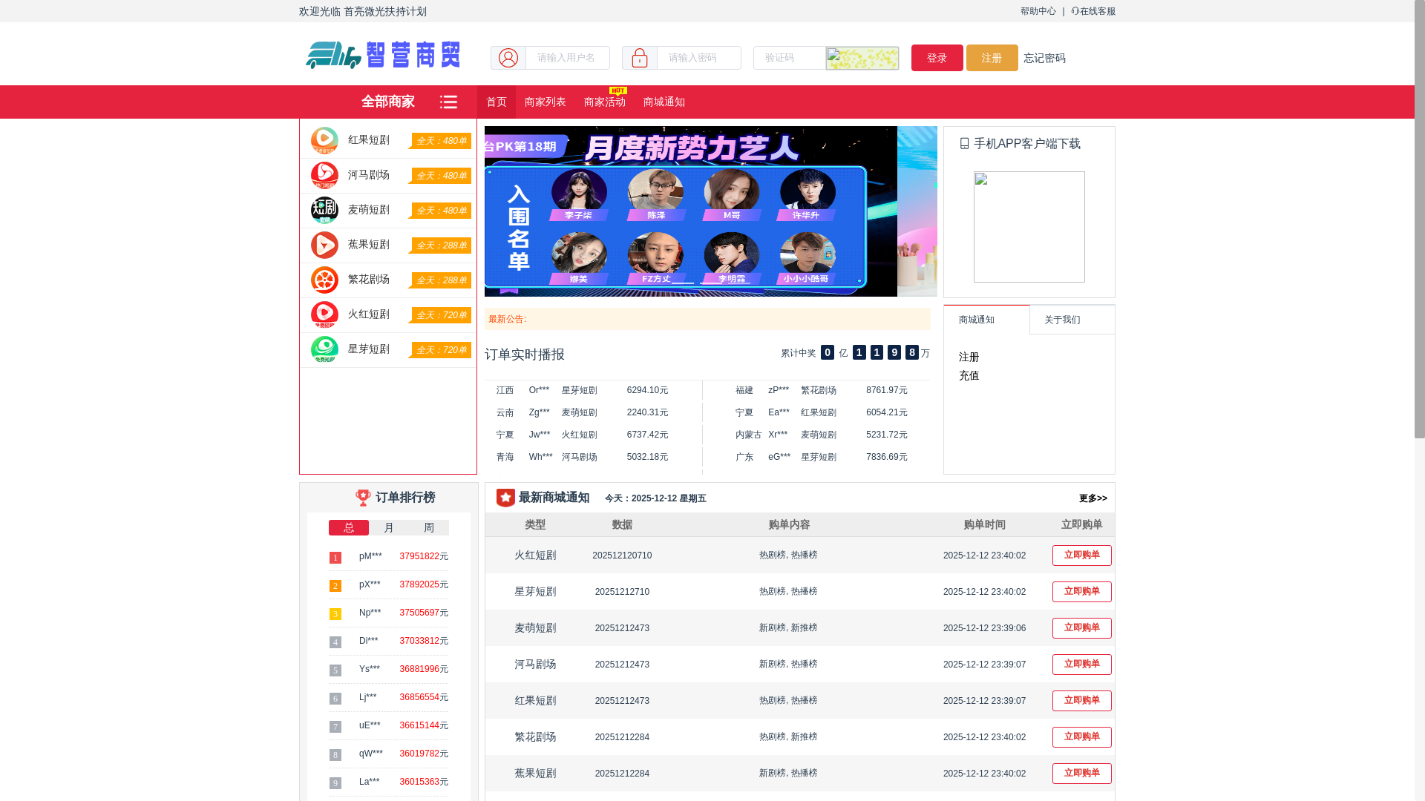Click the 6294.10元 live order amount

pyautogui.click(x=648, y=390)
